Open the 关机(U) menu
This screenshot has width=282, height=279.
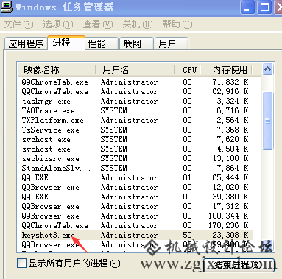(x=138, y=24)
